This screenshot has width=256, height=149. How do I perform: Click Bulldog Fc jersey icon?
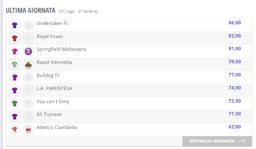(15, 77)
